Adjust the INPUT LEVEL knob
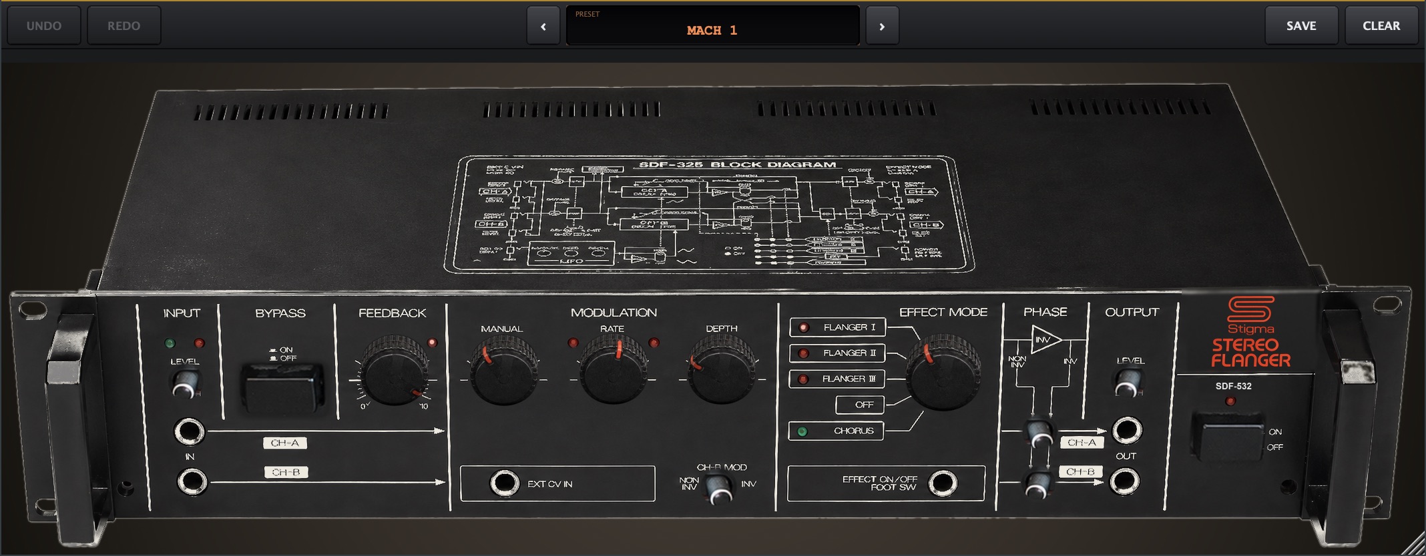 pyautogui.click(x=186, y=384)
